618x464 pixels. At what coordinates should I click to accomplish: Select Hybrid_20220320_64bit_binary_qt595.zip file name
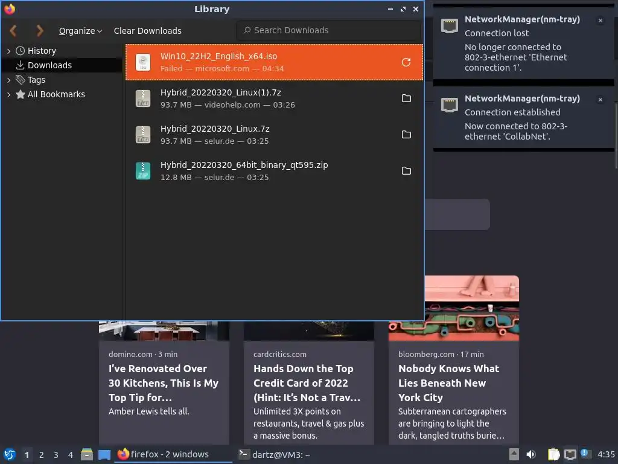[244, 165]
